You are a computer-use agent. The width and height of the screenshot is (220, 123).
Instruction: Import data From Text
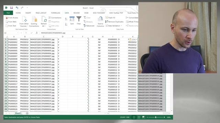click(11, 26)
